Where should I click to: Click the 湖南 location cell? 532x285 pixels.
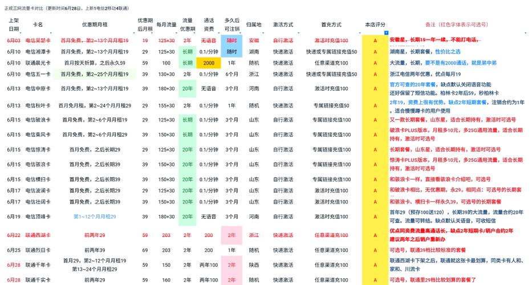[x=254, y=51]
